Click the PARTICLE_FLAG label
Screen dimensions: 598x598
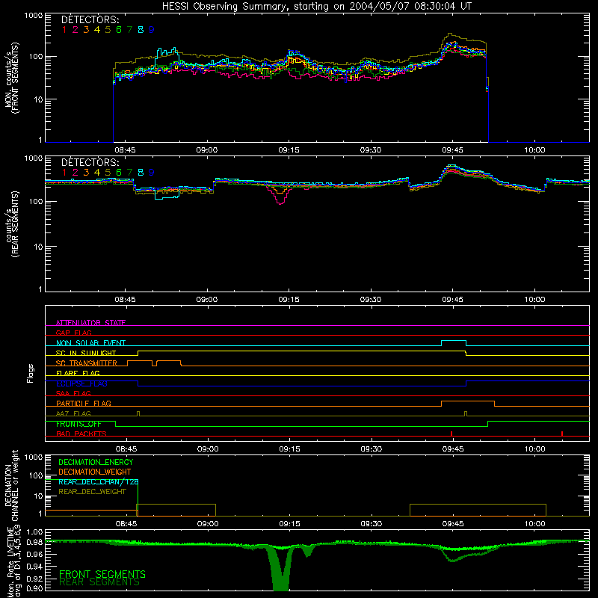tap(84, 403)
